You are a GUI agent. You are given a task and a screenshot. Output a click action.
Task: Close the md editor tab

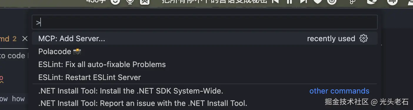tap(25, 39)
